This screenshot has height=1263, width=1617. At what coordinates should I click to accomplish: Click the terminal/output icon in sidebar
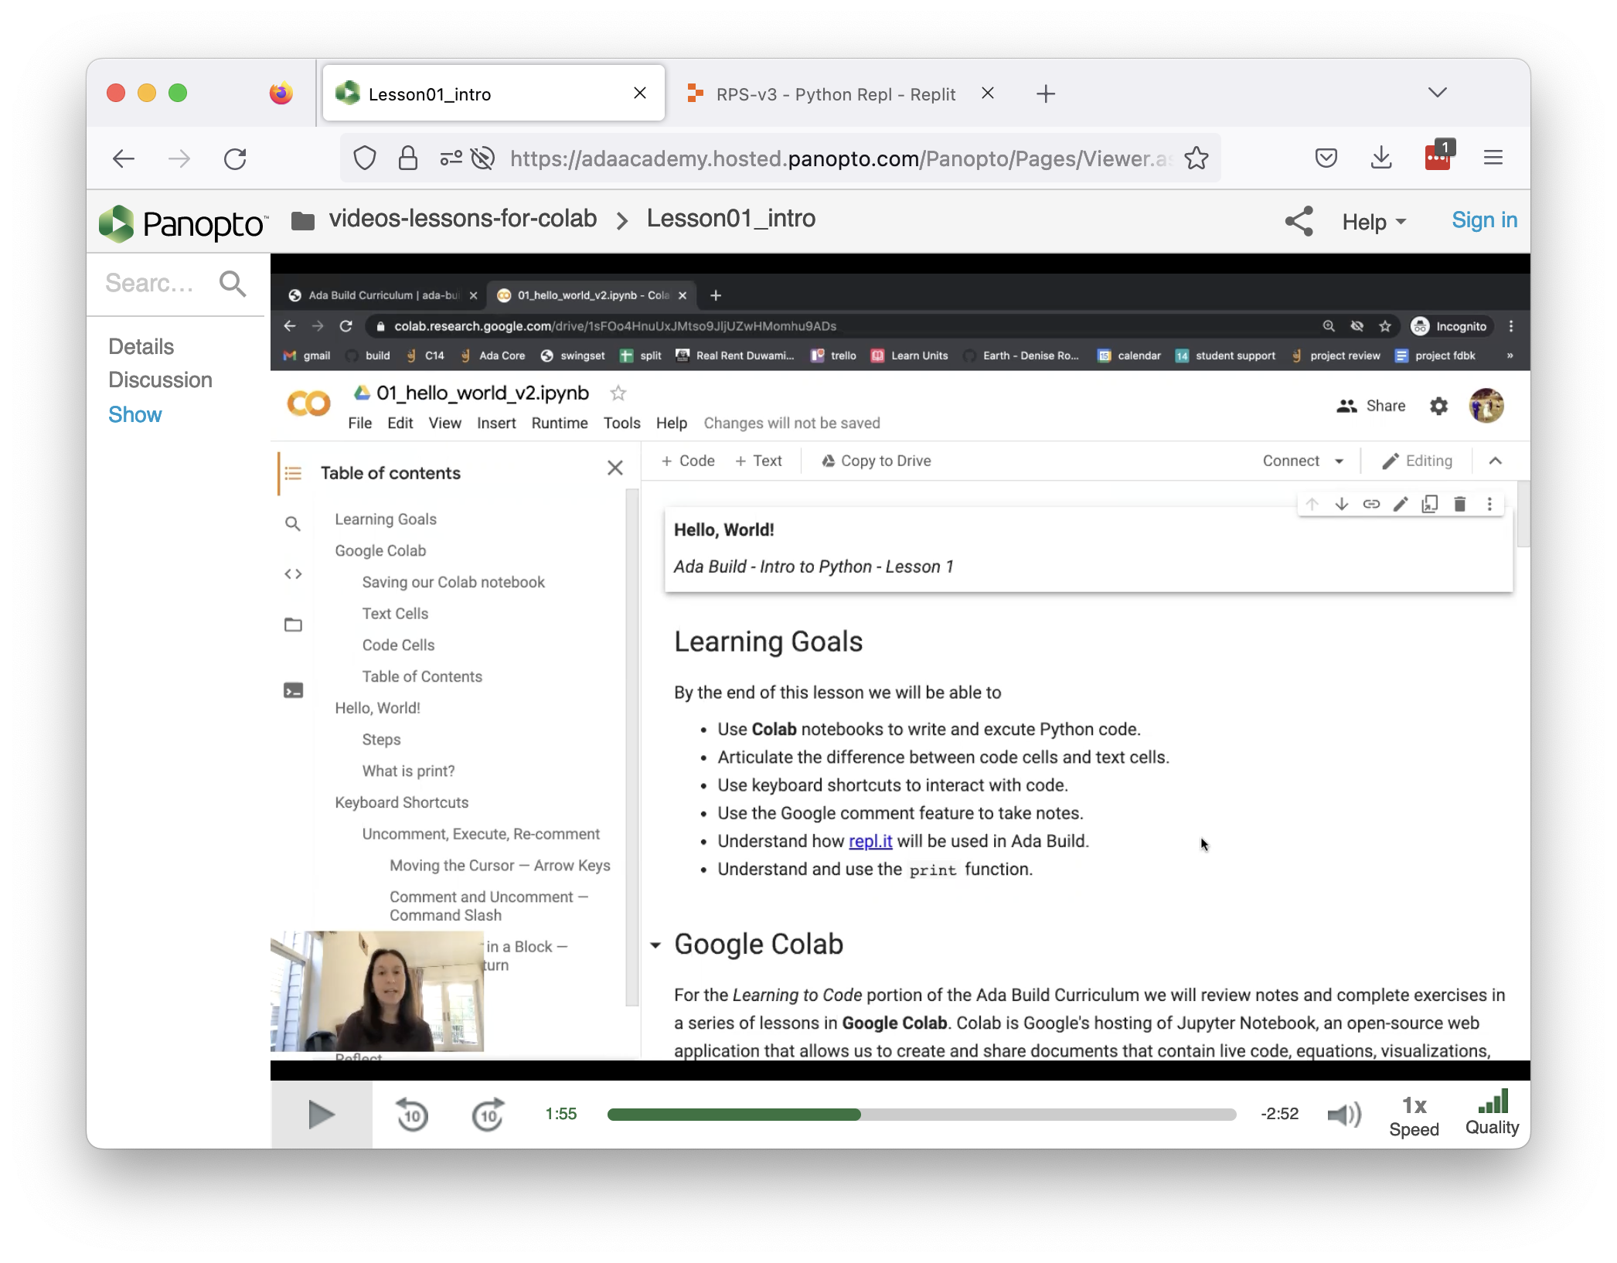[x=293, y=690]
